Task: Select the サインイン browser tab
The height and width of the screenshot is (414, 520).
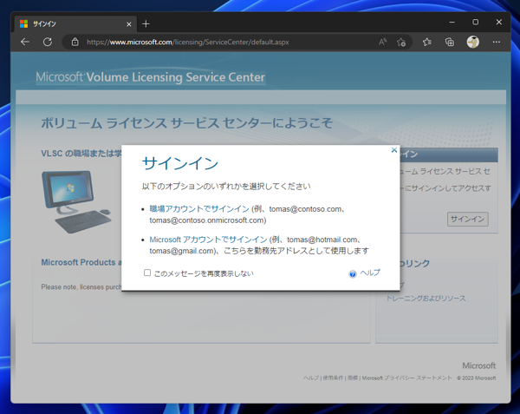Action: click(x=75, y=24)
